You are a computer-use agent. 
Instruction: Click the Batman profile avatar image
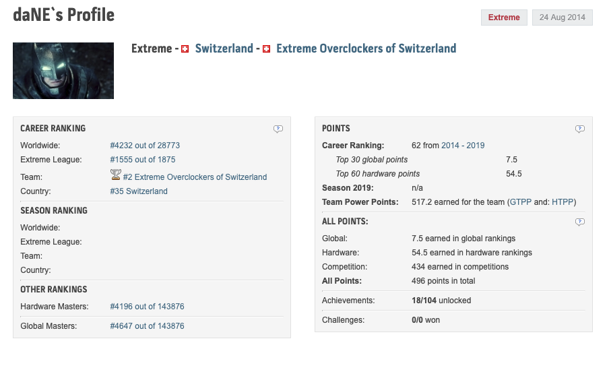click(x=63, y=71)
